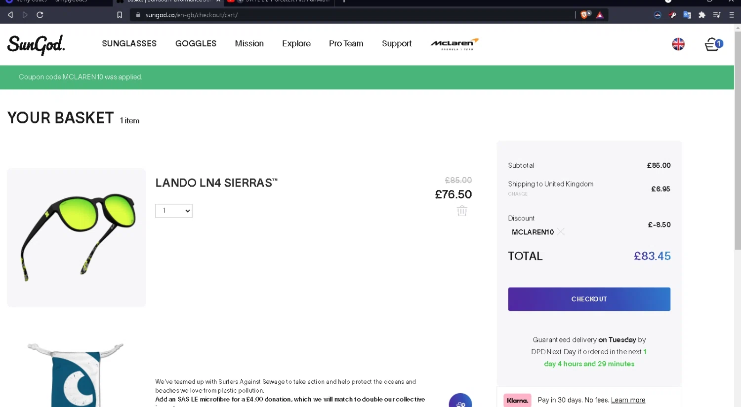Open the McLaren Formula 1 Team logo link

(x=454, y=44)
